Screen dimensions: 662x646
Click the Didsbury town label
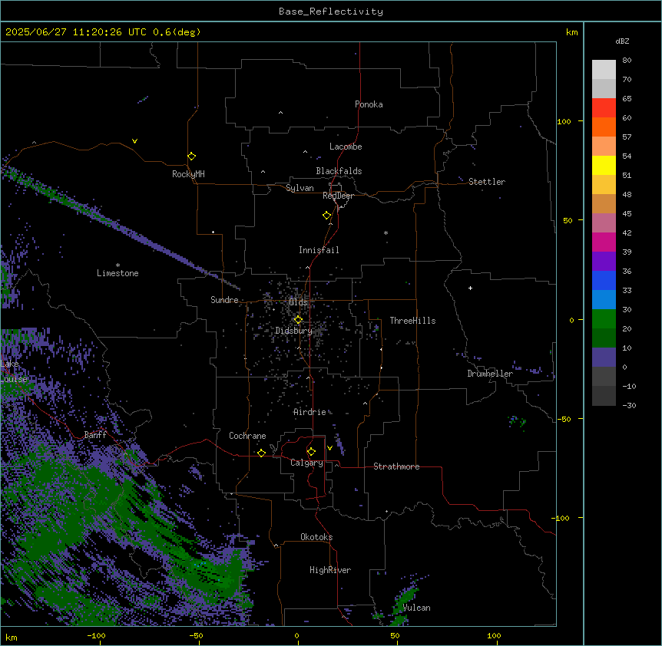tap(293, 331)
